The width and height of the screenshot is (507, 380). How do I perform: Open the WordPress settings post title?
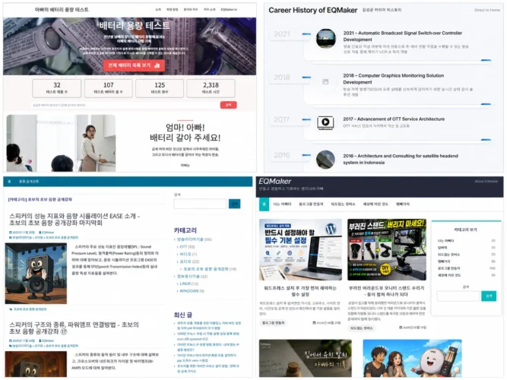click(300, 291)
